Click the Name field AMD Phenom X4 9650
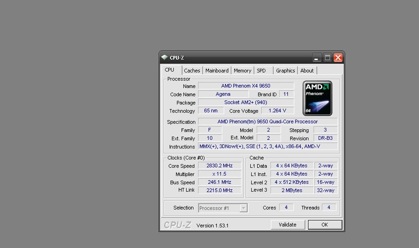The height and width of the screenshot is (248, 419). 246,86
